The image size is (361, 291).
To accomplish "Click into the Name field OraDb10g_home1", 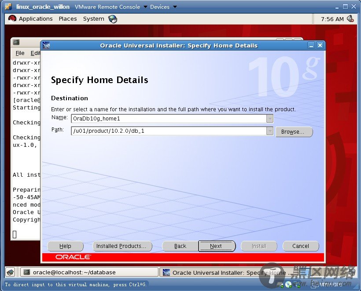I will pos(169,119).
